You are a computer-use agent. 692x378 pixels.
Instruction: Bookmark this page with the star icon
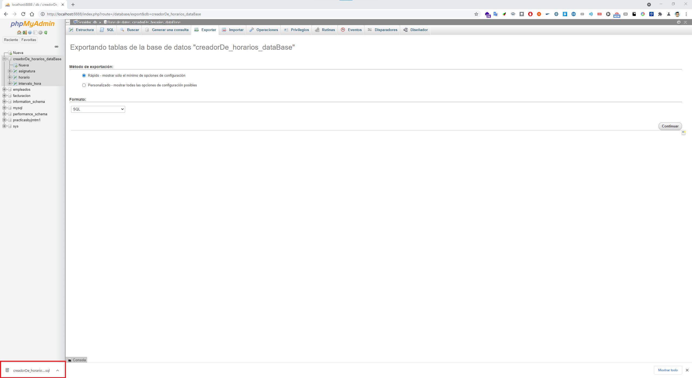tap(476, 14)
